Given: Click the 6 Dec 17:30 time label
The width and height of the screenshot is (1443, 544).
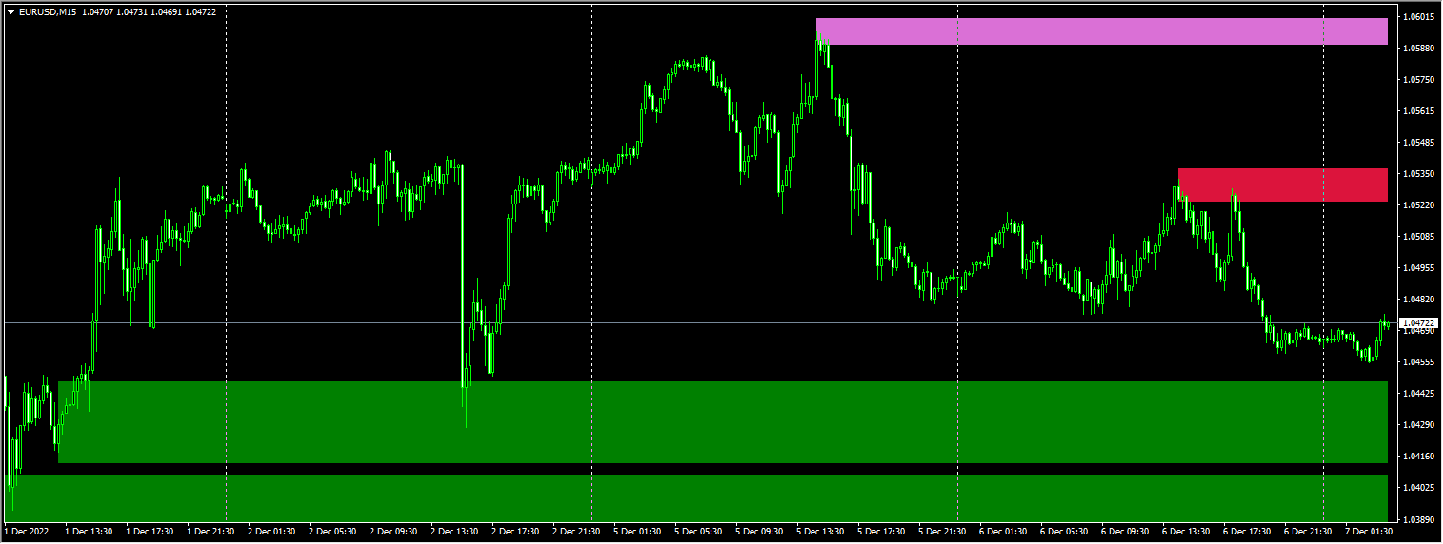Looking at the screenshot, I should coord(1247,533).
